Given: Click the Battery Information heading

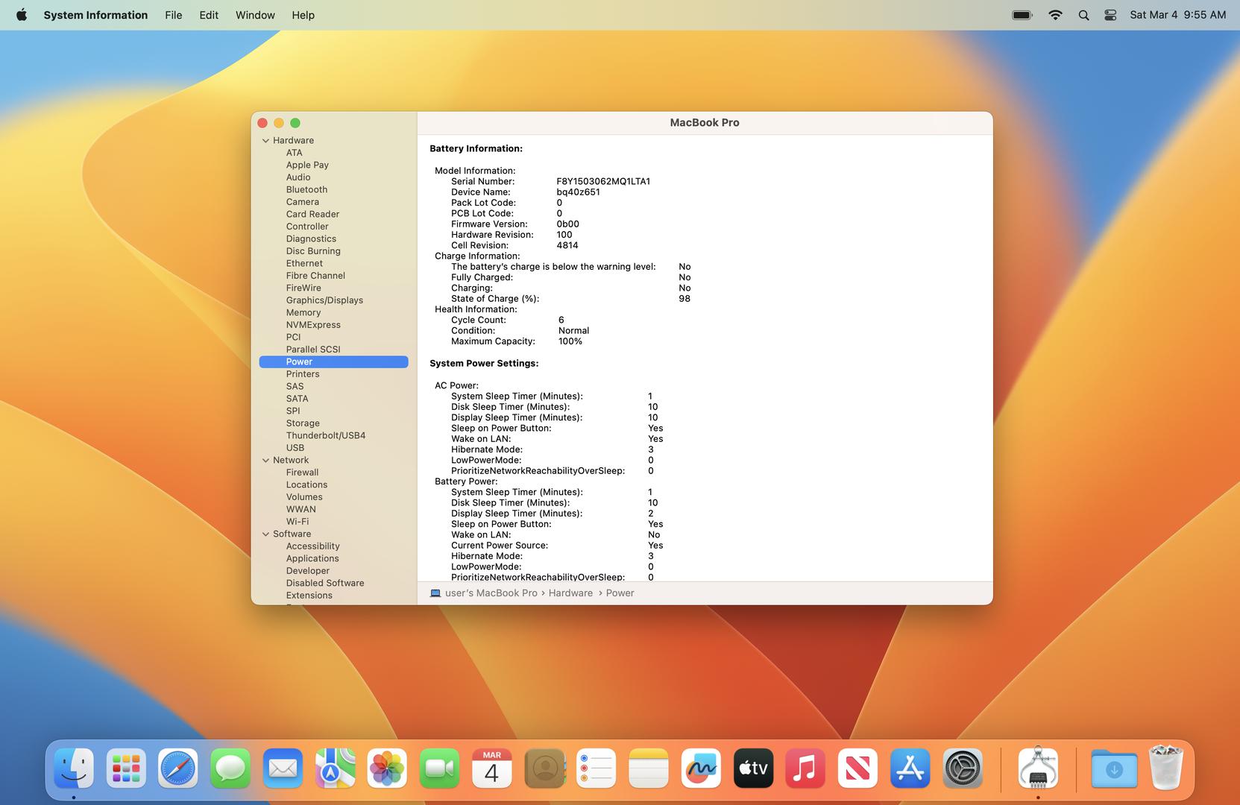Looking at the screenshot, I should point(476,149).
